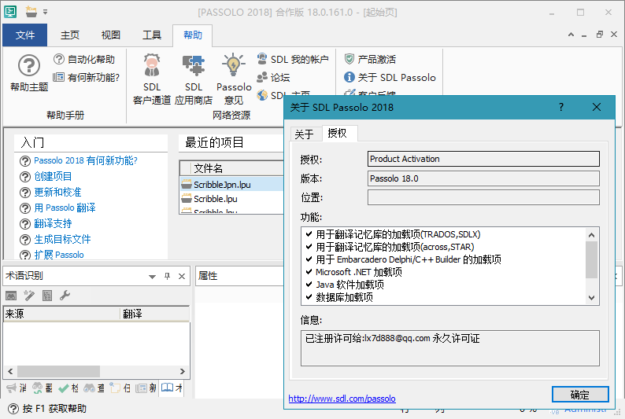This screenshot has height=419, width=625.
Task: Click the wrench icon in 术语识别 panel
Action: 65,296
